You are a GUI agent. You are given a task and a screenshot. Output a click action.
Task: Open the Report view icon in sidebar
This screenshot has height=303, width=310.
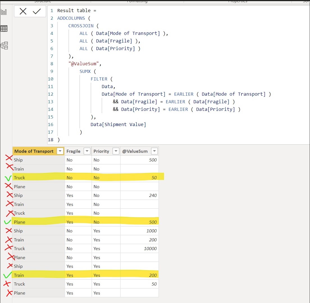click(x=4, y=12)
